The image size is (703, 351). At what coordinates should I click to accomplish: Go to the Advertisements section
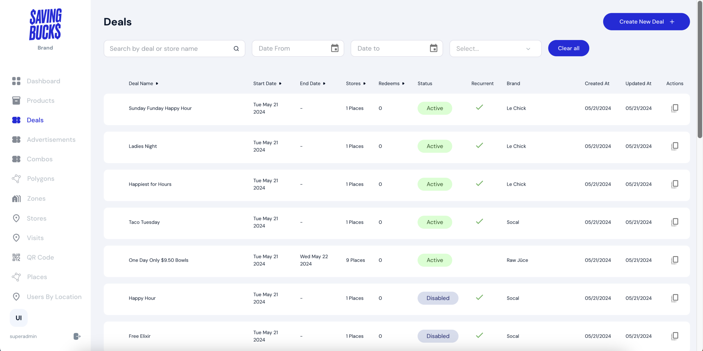(51, 140)
